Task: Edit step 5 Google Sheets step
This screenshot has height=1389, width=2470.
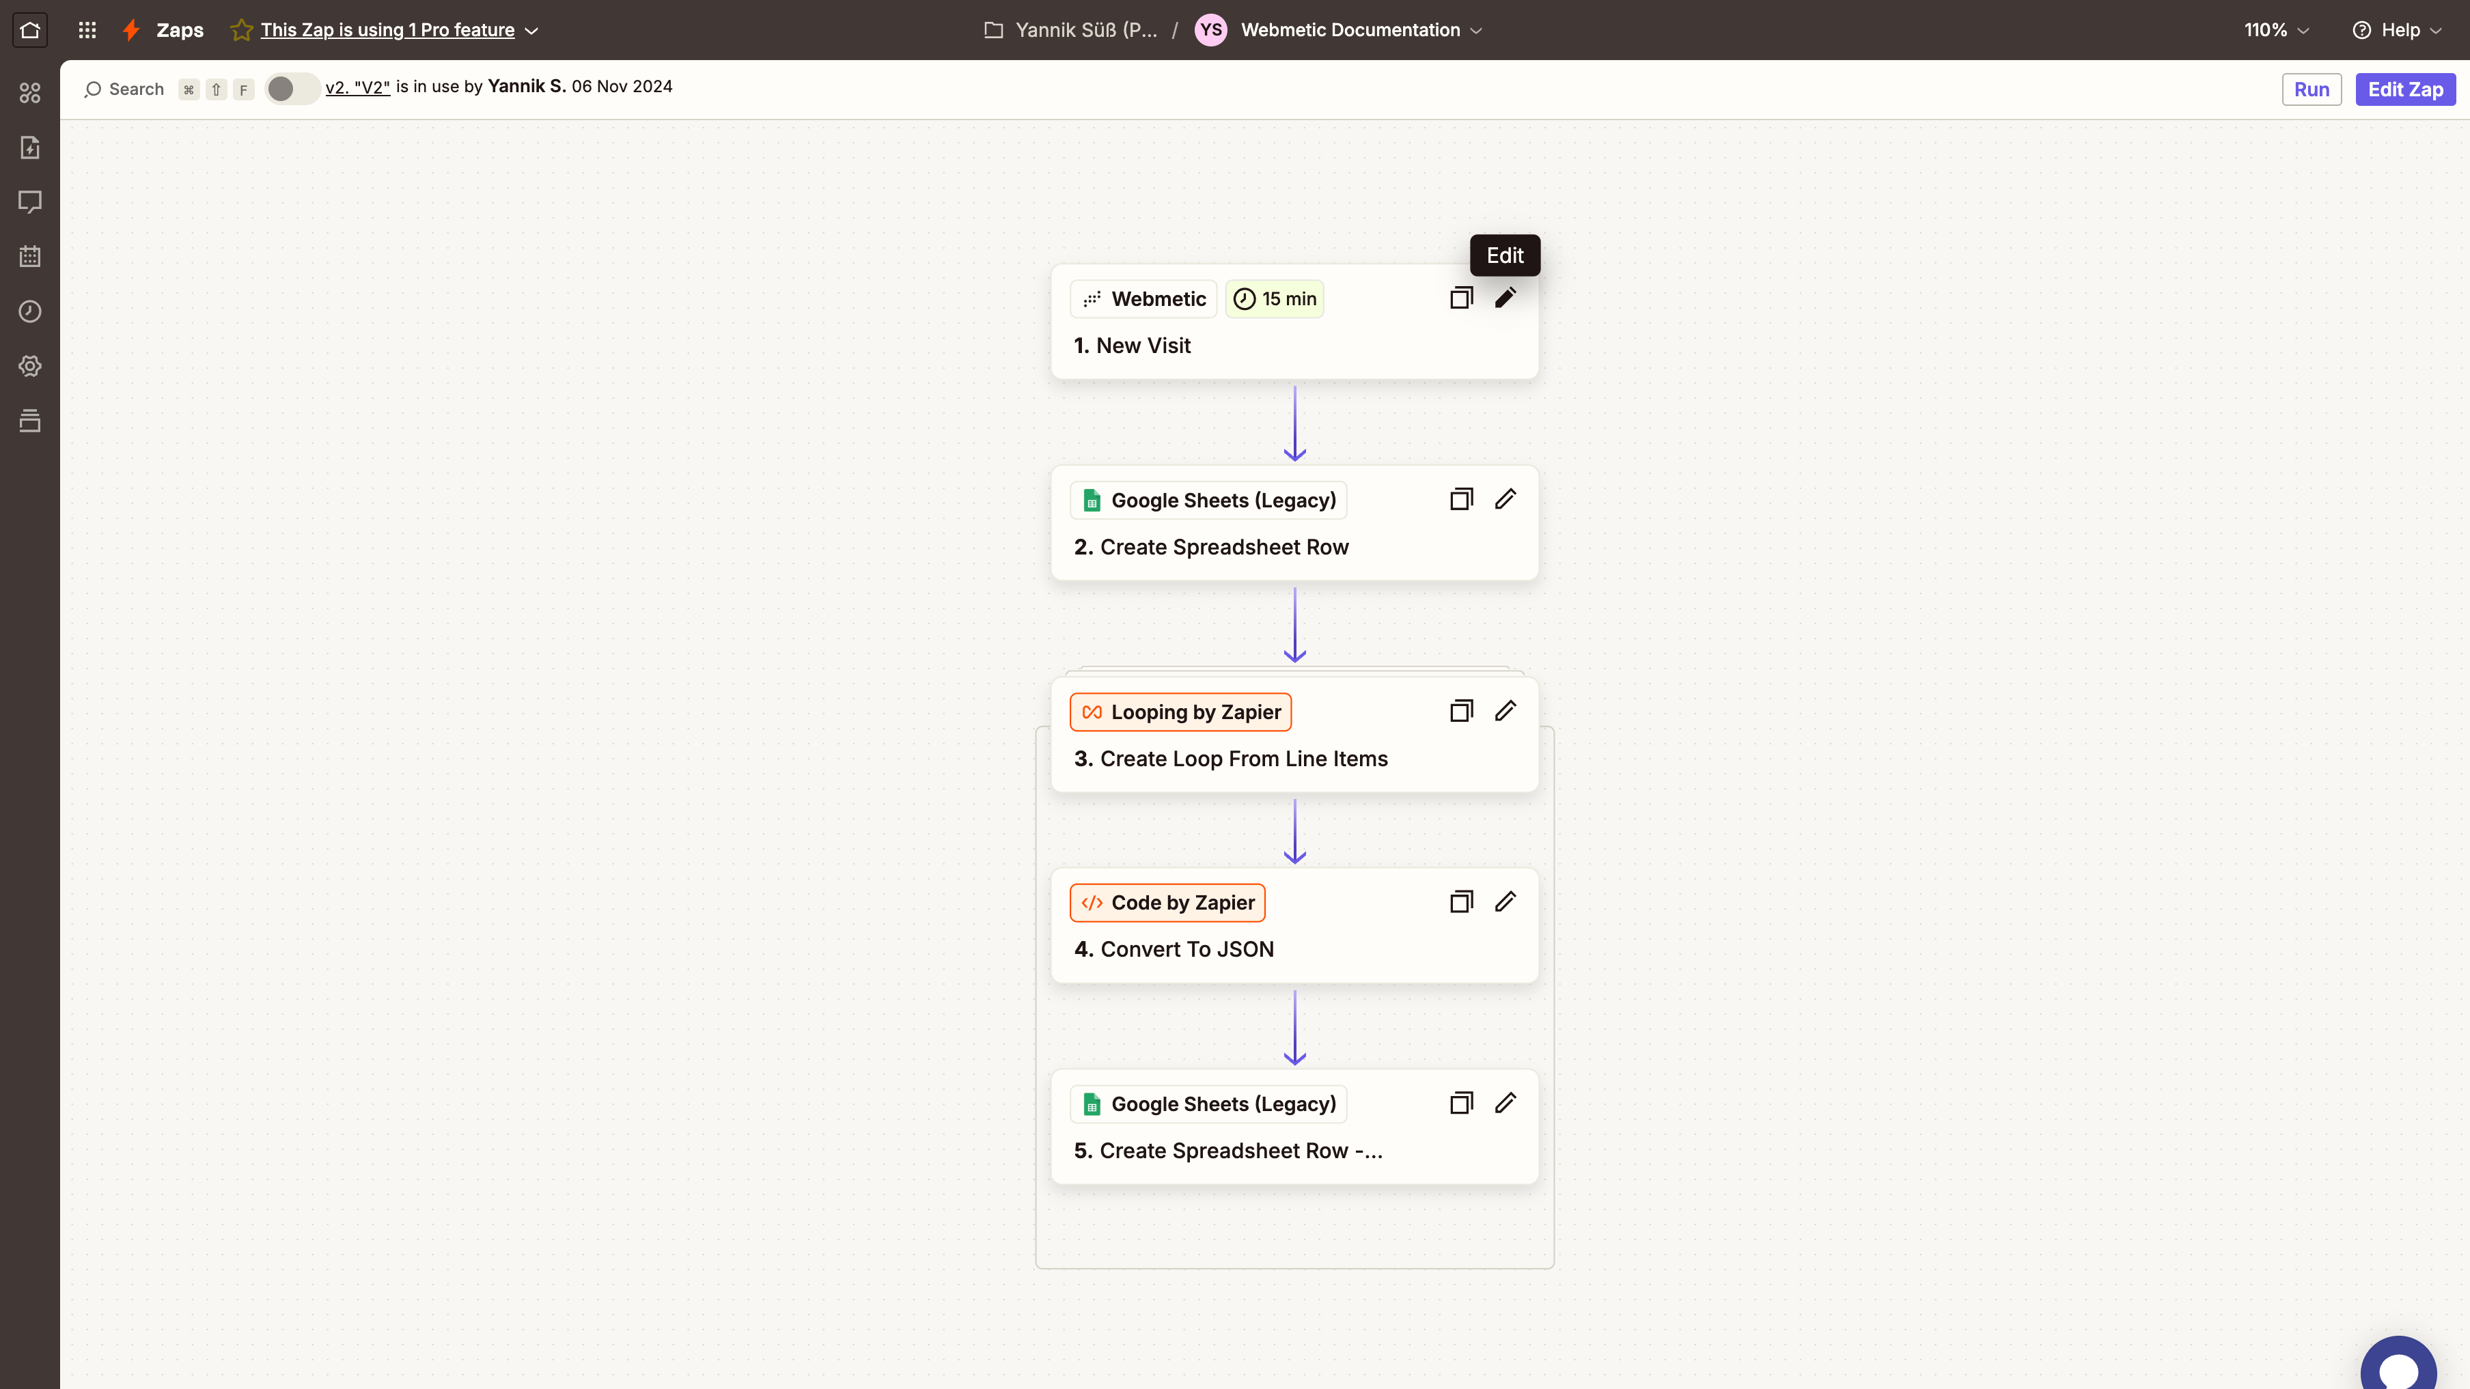Action: pyautogui.click(x=1505, y=1104)
